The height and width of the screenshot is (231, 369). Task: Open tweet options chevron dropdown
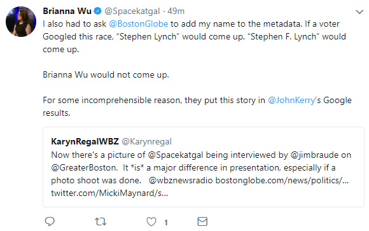tap(359, 12)
